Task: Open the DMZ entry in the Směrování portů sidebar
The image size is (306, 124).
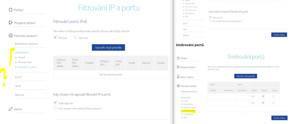Action: point(185,118)
